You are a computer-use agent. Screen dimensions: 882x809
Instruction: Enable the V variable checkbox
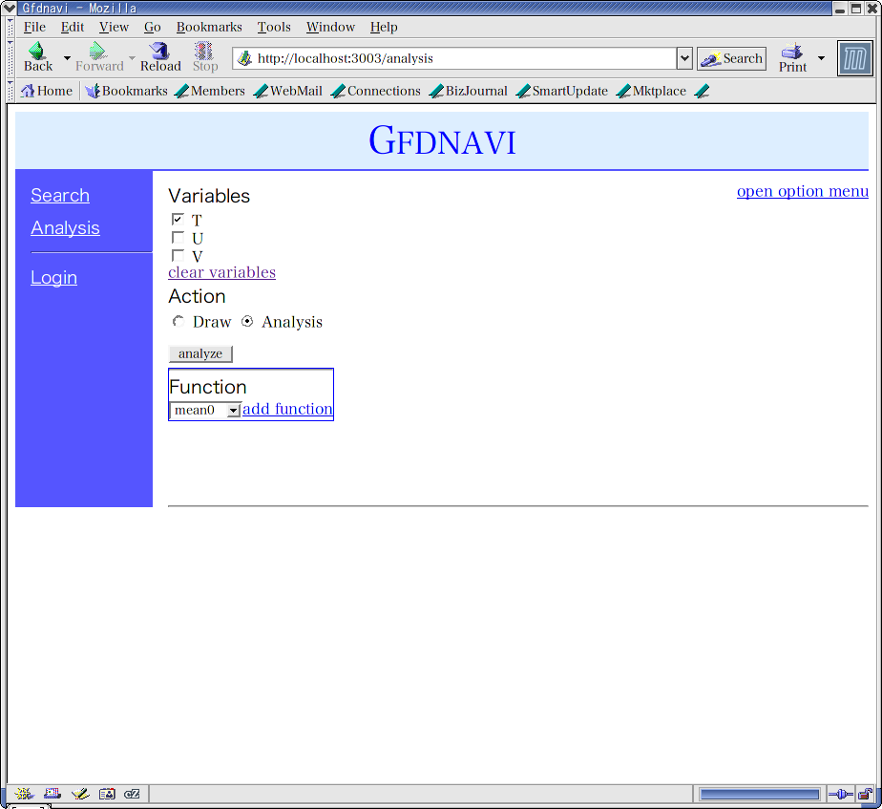[178, 256]
